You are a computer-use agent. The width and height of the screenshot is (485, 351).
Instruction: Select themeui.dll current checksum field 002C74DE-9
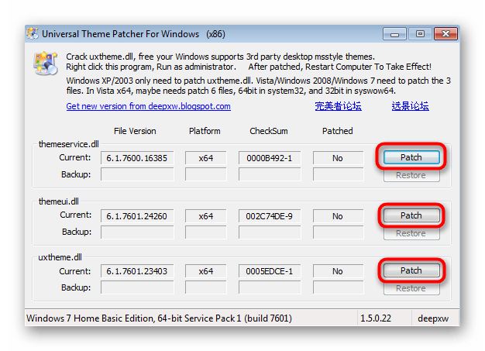pos(270,216)
